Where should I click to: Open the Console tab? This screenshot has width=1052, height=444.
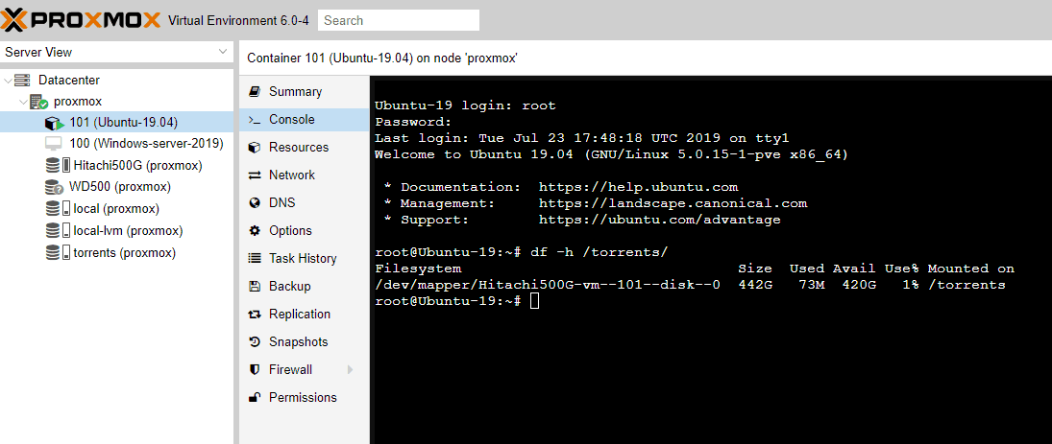pyautogui.click(x=304, y=120)
